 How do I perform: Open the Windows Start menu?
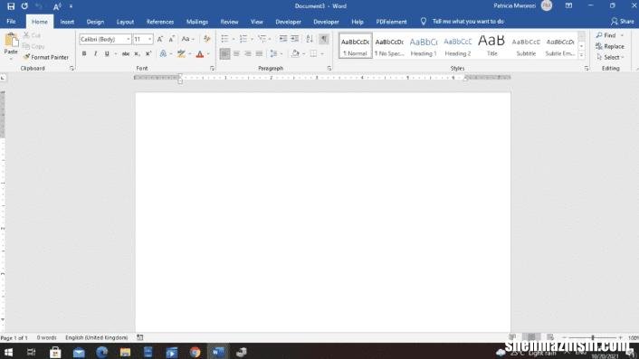click(x=8, y=352)
